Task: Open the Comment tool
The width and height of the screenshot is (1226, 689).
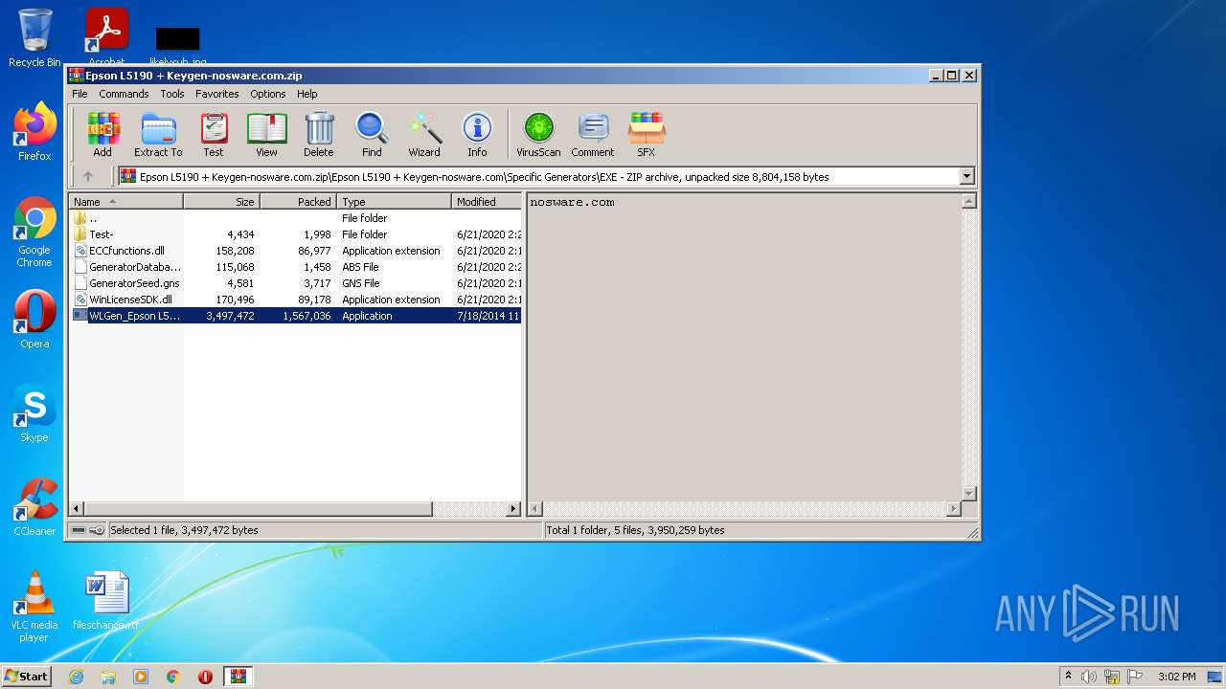Action: click(593, 135)
